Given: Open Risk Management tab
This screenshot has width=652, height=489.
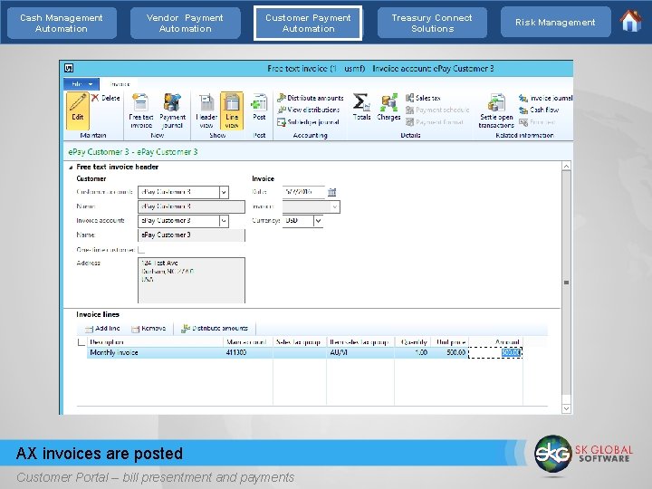Looking at the screenshot, I should tap(555, 23).
